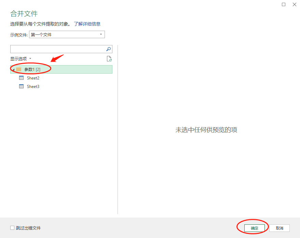Click the search magnifier icon

pyautogui.click(x=108, y=49)
